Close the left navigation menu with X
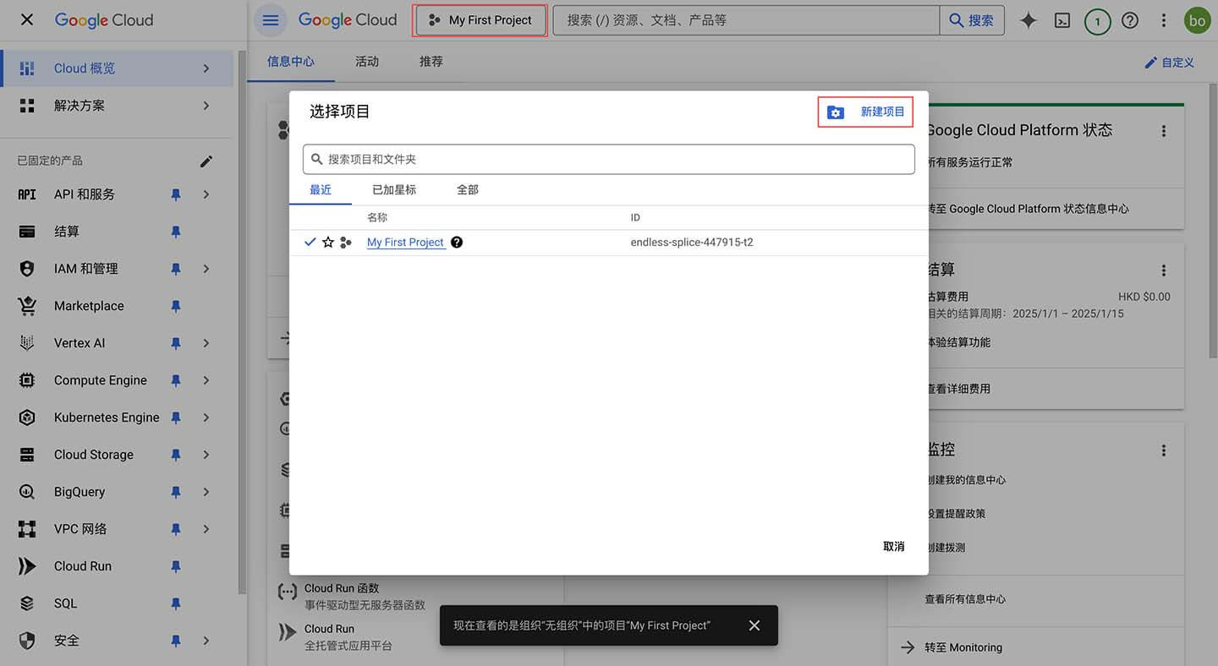This screenshot has width=1218, height=666. 27,19
